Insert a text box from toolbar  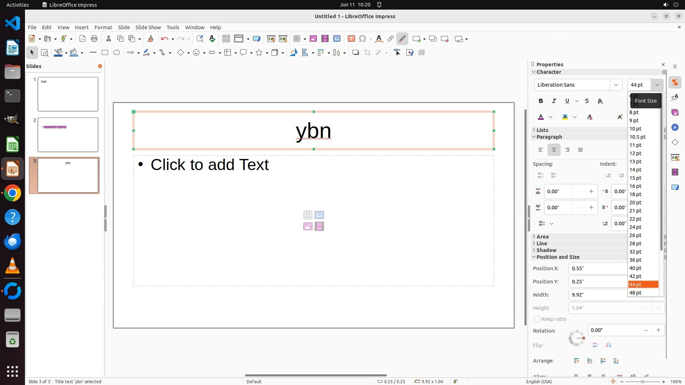pos(351,39)
